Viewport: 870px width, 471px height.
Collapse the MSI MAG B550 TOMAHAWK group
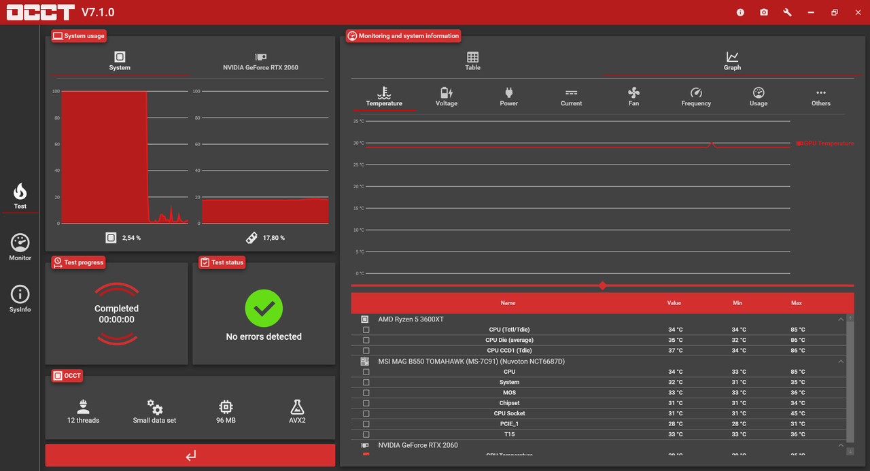[x=841, y=362]
